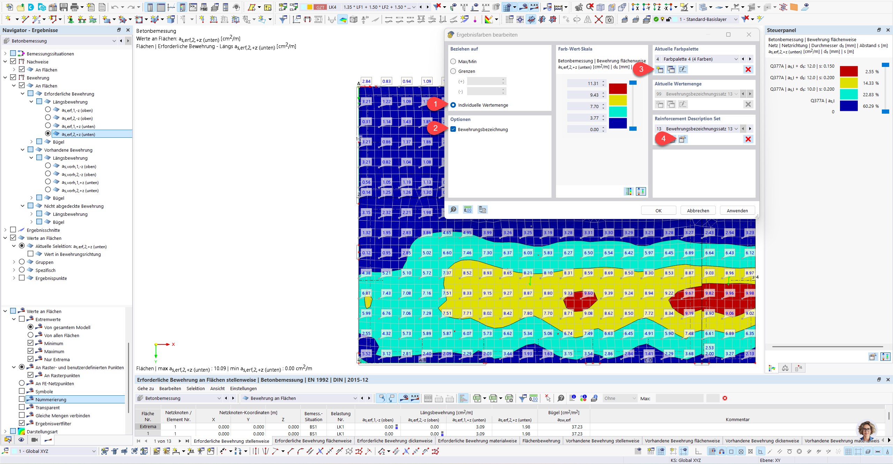893x464 pixels.
Task: Open the Farbpalette 4 dropdown
Action: click(736, 59)
